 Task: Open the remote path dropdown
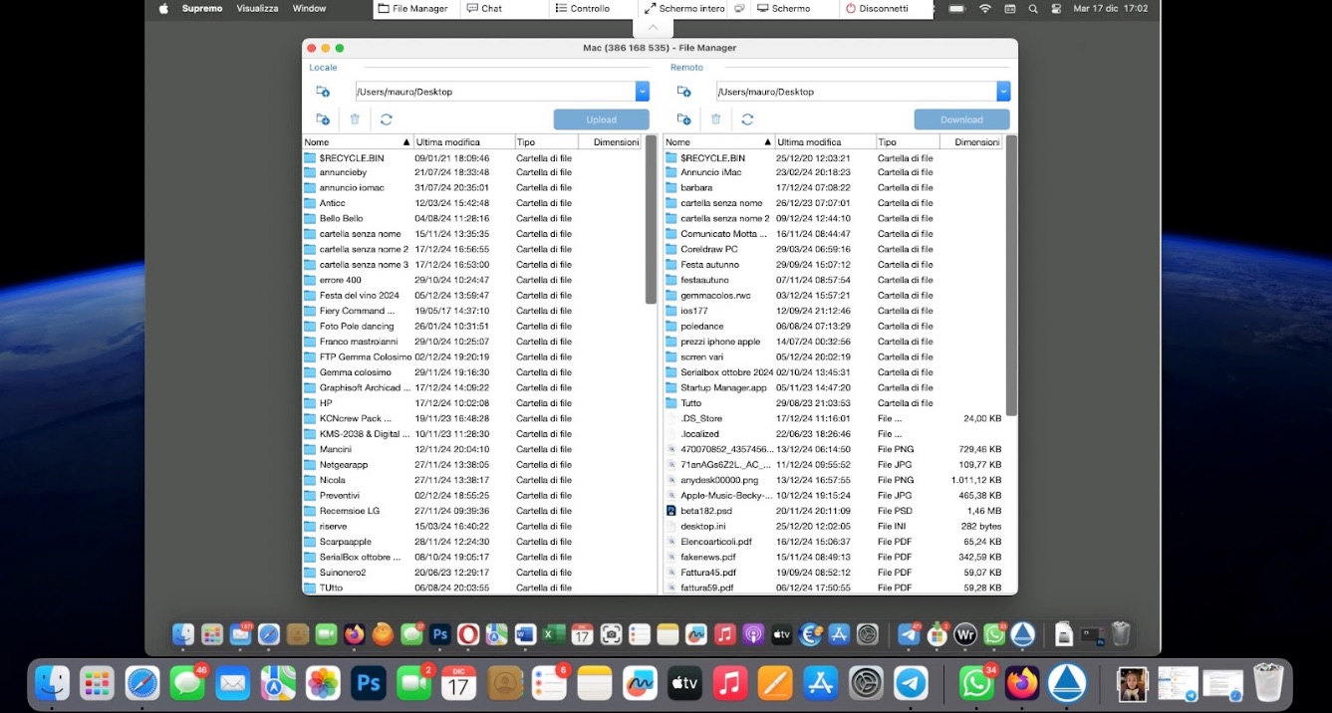1002,91
